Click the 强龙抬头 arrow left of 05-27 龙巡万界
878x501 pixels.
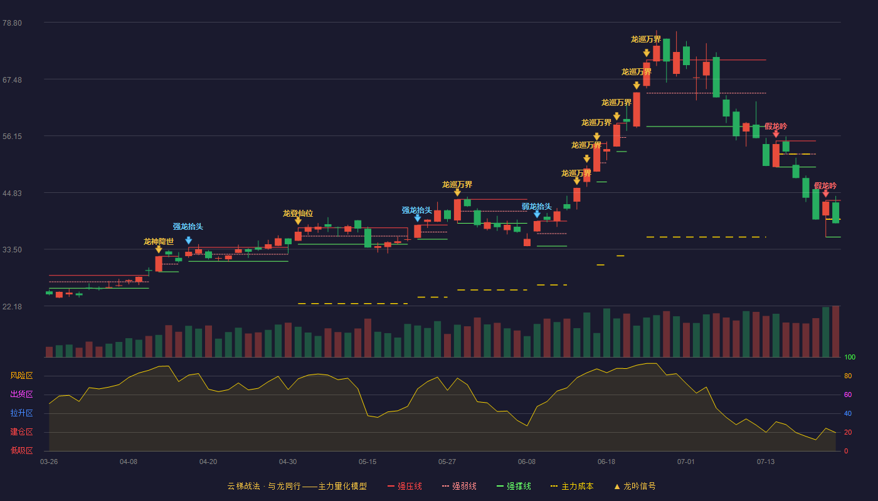pos(417,219)
